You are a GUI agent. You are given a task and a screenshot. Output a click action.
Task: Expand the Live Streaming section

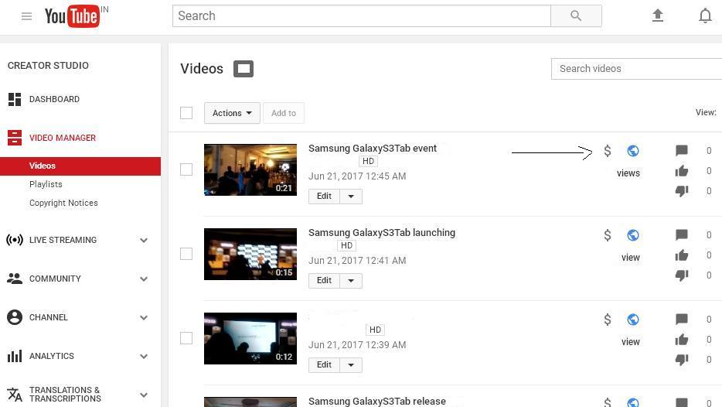144,240
